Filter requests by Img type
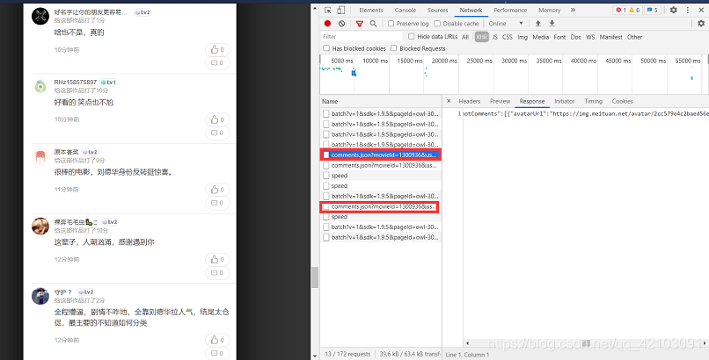The width and height of the screenshot is (709, 360). 523,37
